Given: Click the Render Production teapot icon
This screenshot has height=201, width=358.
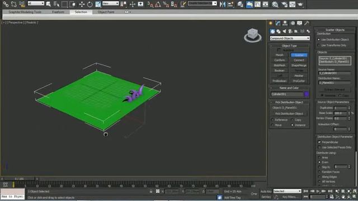Looking at the screenshot, I should coord(300,4).
